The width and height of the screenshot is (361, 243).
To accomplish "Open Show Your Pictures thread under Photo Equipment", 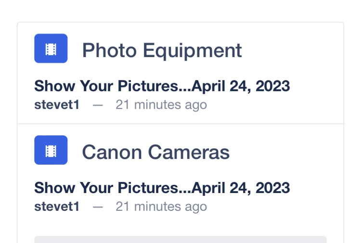I will click(x=162, y=86).
